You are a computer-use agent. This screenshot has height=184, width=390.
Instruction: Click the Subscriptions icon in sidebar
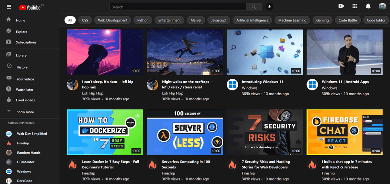[9, 42]
